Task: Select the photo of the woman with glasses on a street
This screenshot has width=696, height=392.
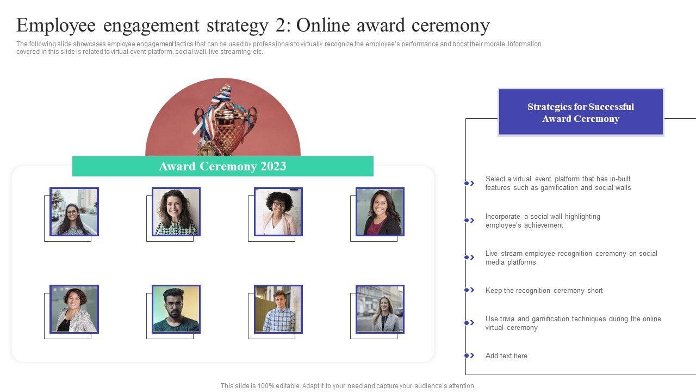Action: click(74, 212)
